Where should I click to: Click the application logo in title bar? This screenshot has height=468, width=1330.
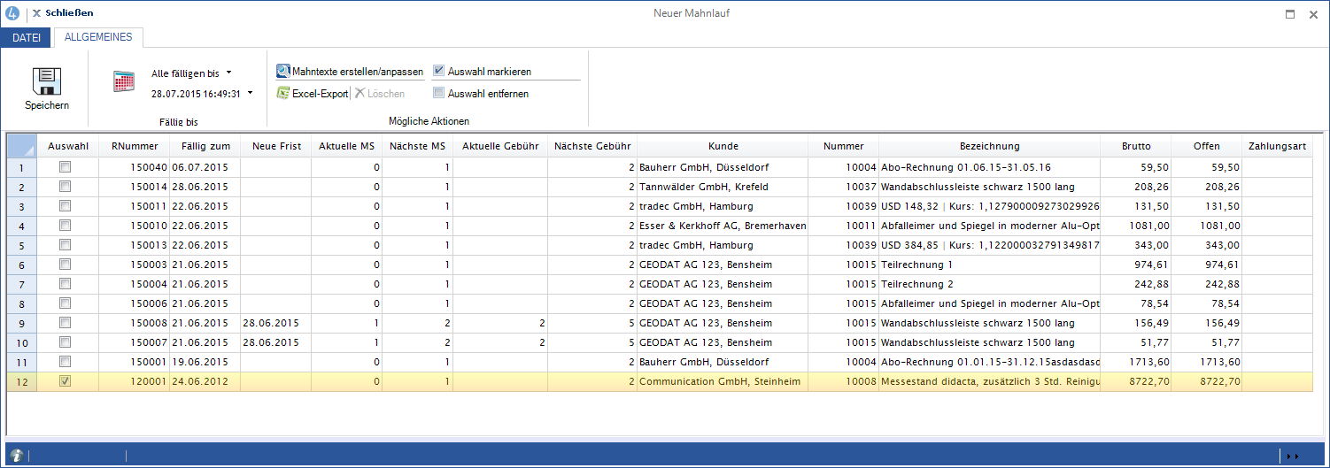click(x=12, y=13)
